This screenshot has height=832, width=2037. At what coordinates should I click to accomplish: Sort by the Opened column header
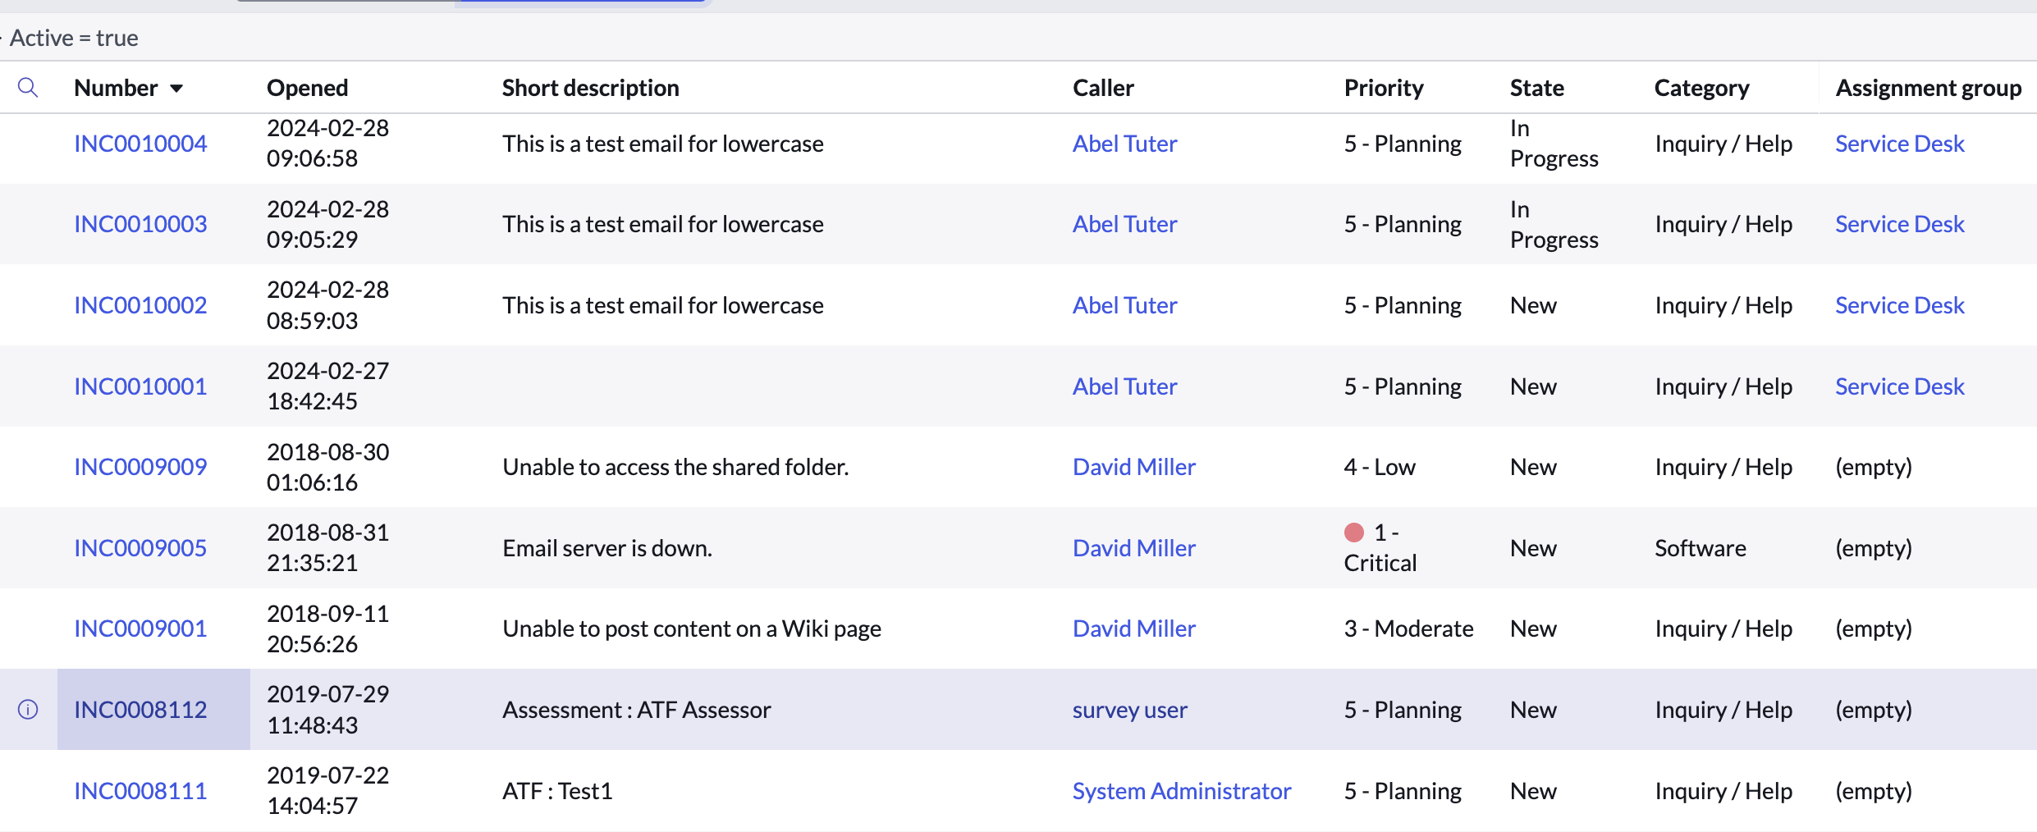[x=307, y=88]
